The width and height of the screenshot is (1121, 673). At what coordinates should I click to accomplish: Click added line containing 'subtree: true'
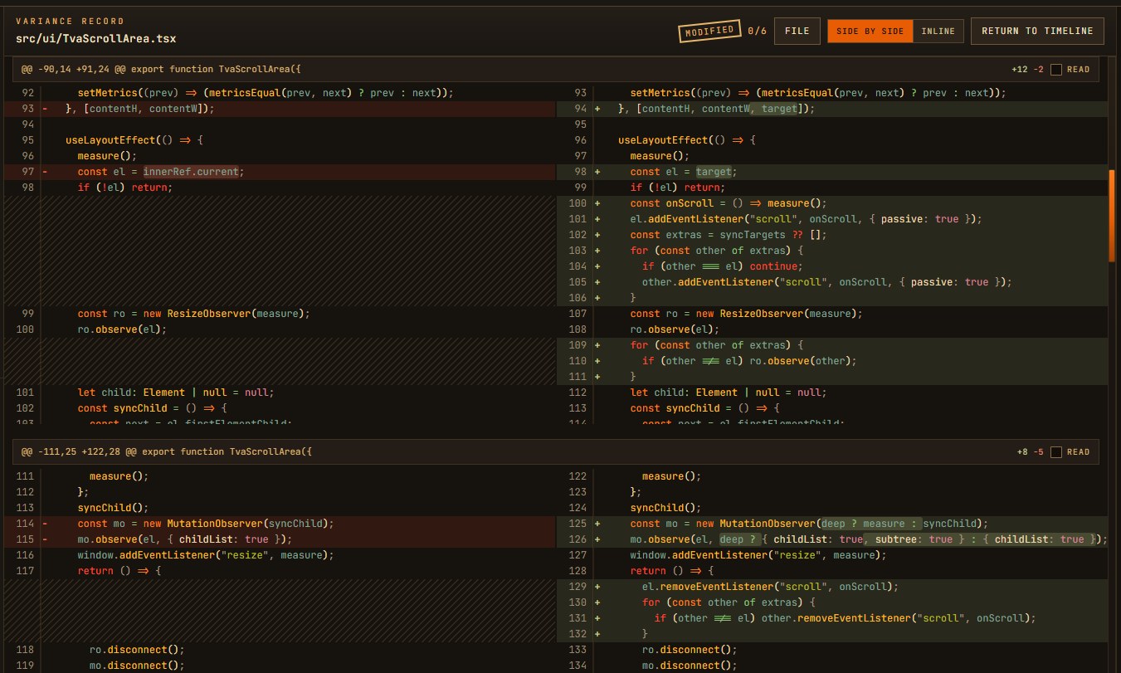(x=832, y=539)
